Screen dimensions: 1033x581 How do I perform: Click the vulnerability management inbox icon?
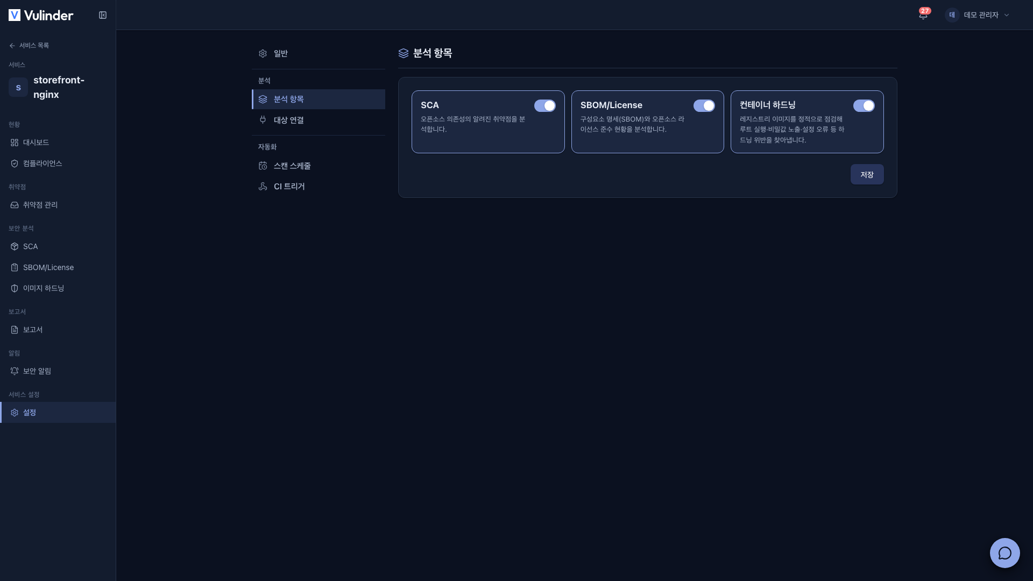15,205
